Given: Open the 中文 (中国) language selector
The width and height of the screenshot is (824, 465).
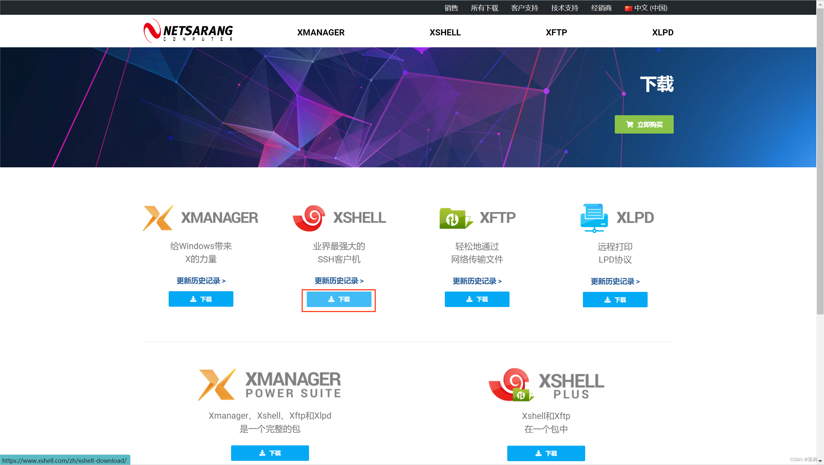Looking at the screenshot, I should tap(646, 8).
